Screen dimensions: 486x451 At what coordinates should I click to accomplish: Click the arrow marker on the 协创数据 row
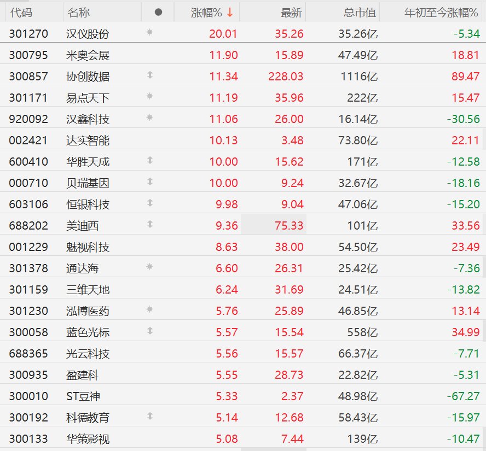pos(150,74)
